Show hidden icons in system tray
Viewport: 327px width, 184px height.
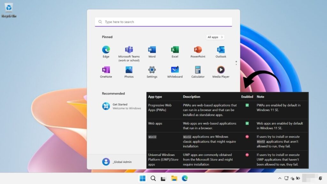(x=280, y=178)
